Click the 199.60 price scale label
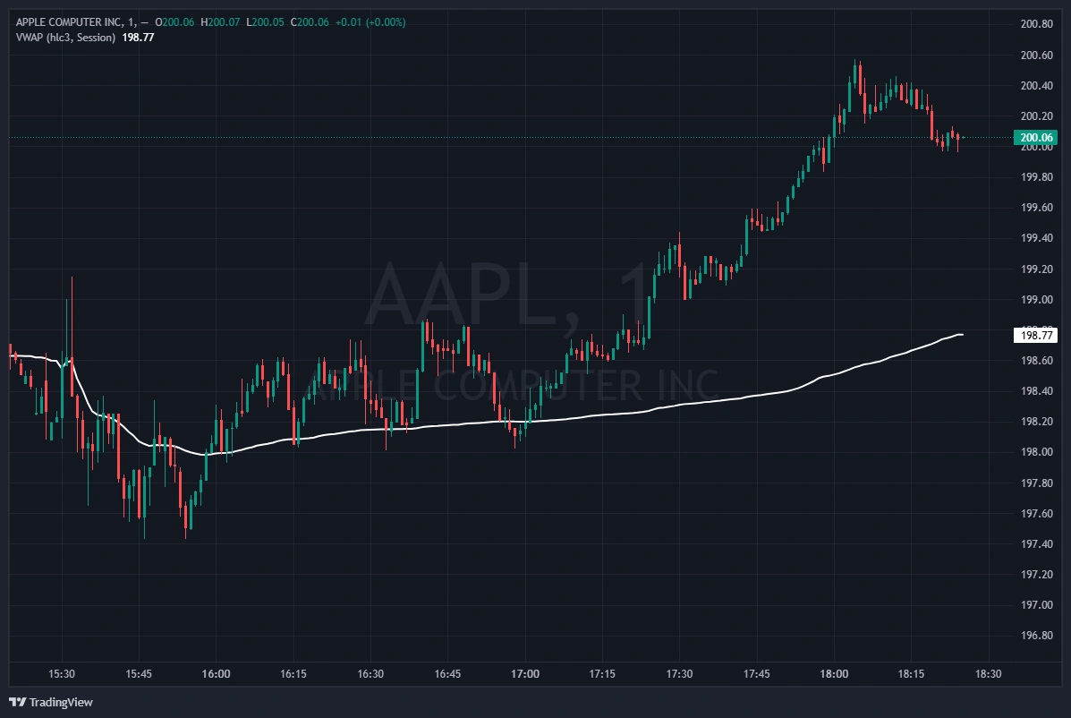Image resolution: width=1071 pixels, height=718 pixels. click(1036, 208)
